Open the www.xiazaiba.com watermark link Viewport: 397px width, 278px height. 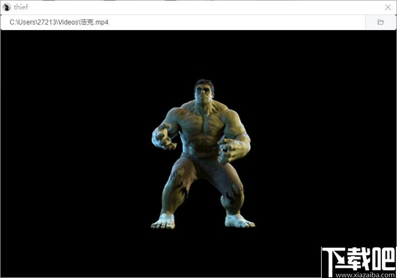click(365, 275)
